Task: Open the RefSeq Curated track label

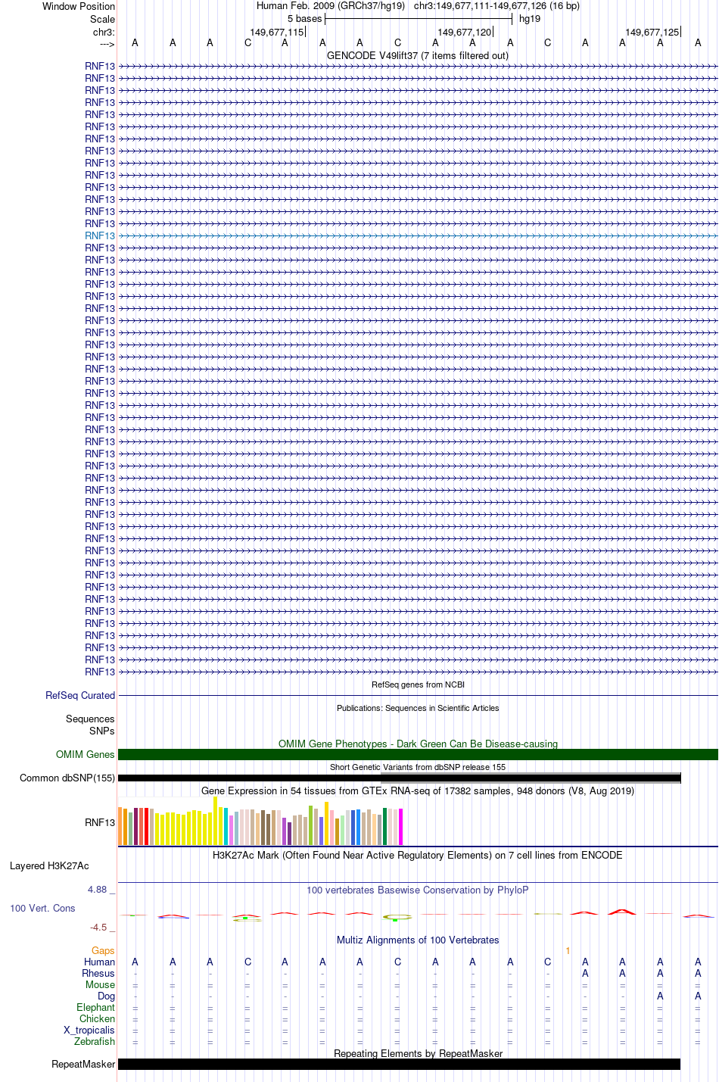Action: 80,695
